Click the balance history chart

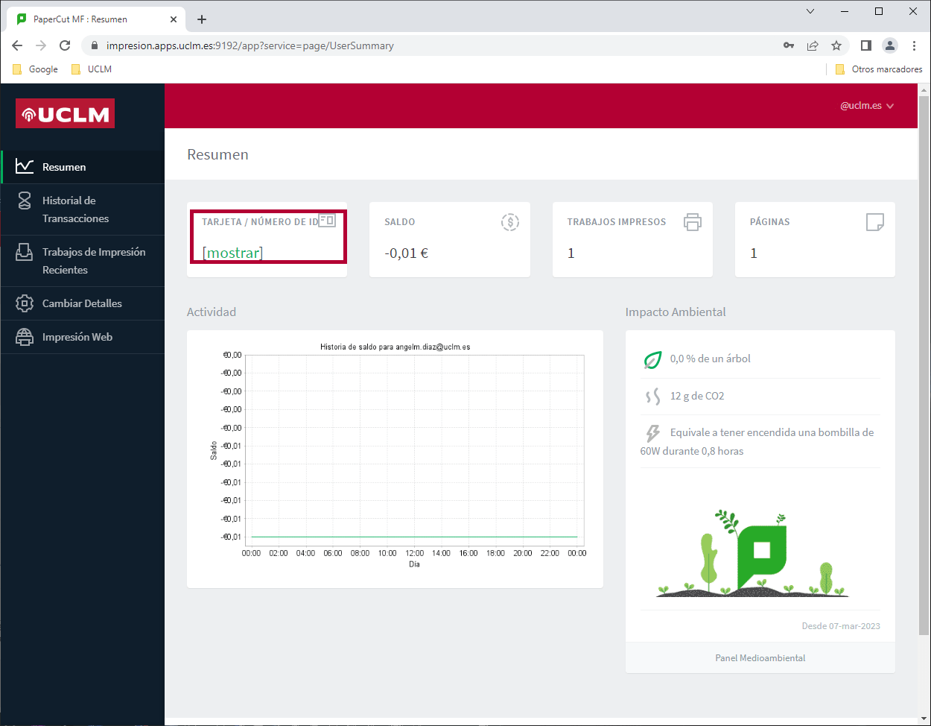(395, 459)
